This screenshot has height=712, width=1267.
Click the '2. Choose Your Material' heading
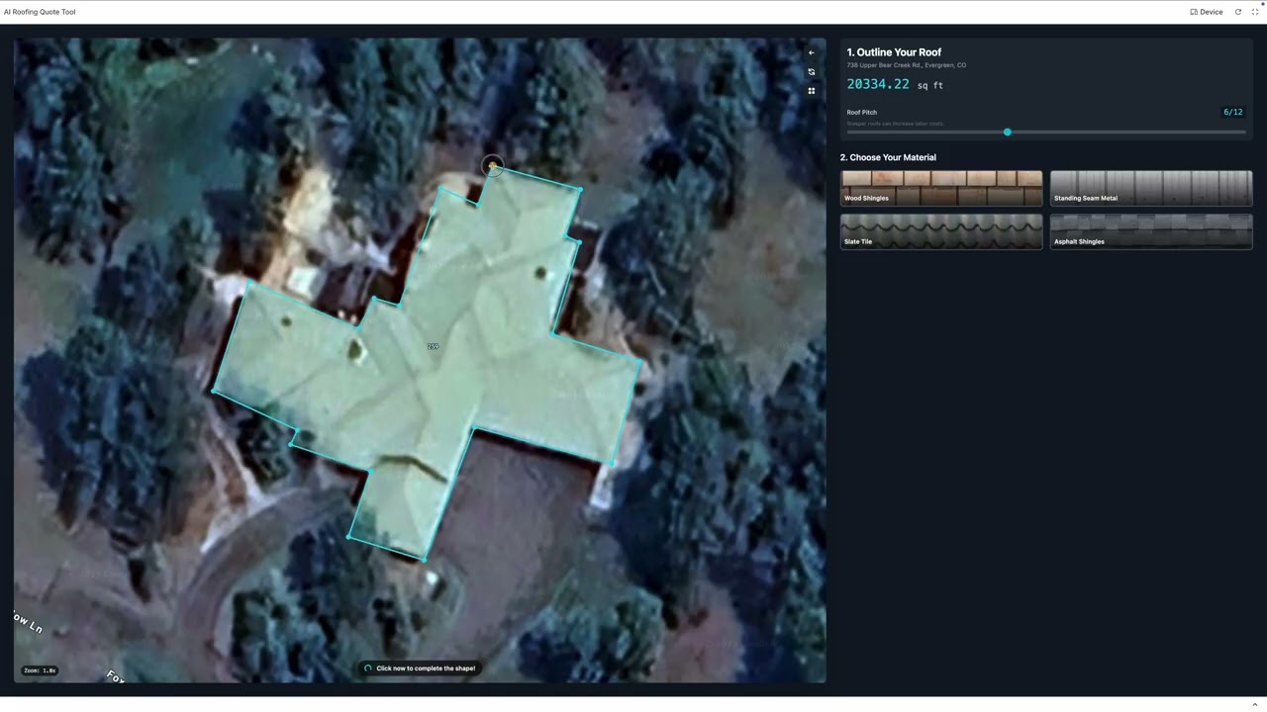tap(888, 157)
